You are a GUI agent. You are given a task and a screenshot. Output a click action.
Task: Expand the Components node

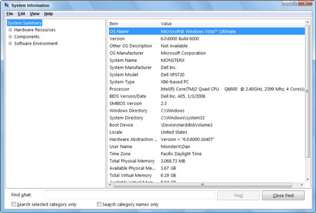click(10, 37)
